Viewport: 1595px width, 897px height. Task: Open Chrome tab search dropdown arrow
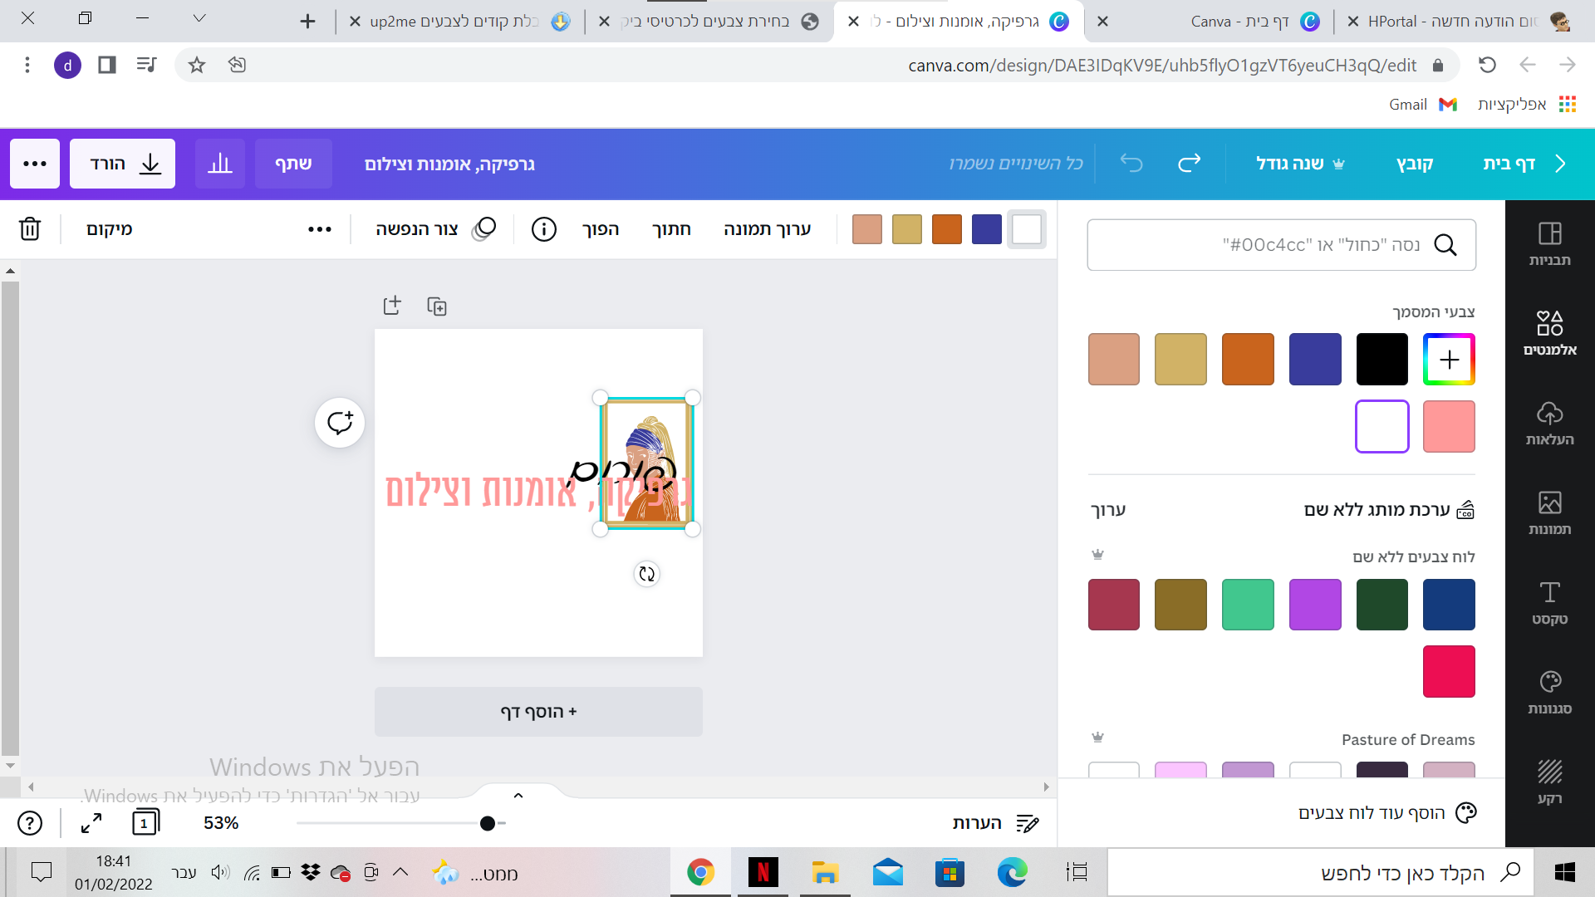(199, 18)
